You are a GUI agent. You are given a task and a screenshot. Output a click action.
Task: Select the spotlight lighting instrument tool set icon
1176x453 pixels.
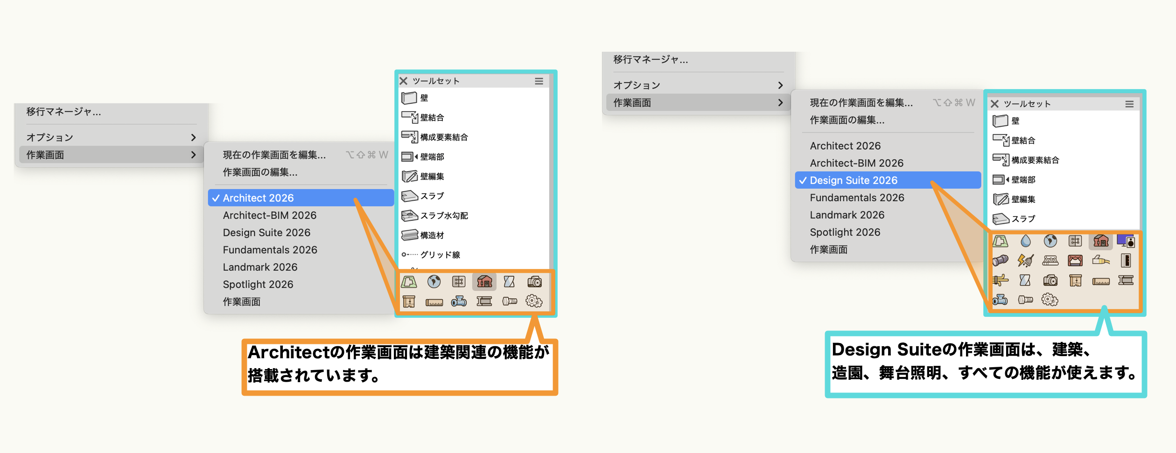coord(1000,261)
